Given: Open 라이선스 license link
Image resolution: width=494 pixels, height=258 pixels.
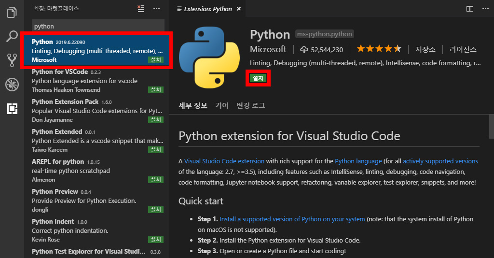Looking at the screenshot, I should coord(463,49).
